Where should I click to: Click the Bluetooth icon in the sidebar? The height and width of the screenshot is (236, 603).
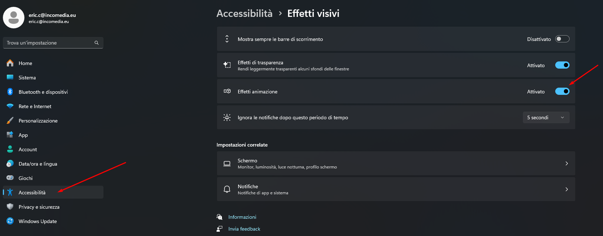10,92
